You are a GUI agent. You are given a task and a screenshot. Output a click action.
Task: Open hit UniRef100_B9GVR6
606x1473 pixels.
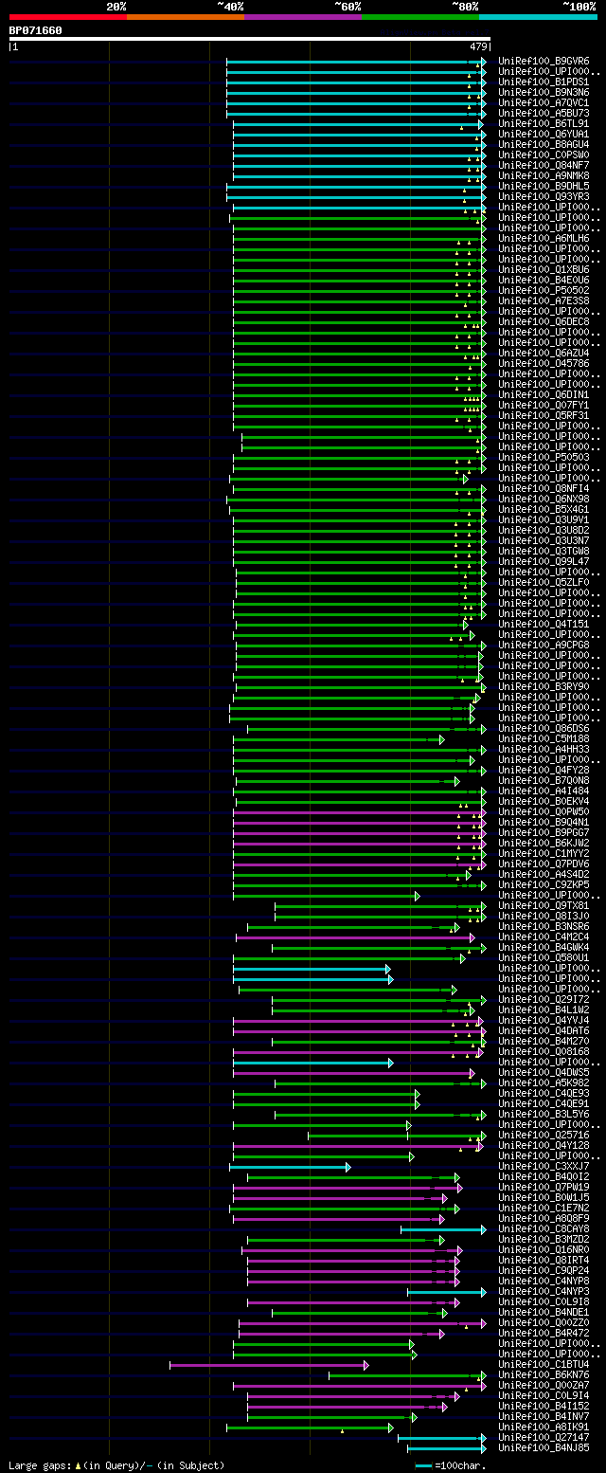tap(544, 61)
